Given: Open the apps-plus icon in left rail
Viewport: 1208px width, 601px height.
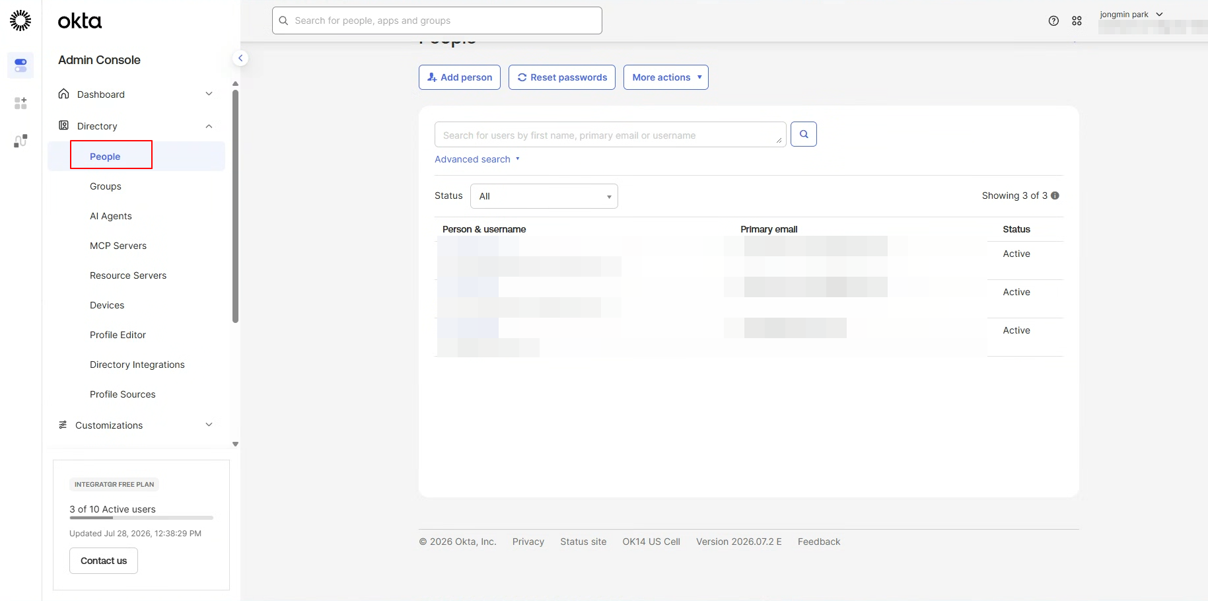Looking at the screenshot, I should [x=20, y=103].
